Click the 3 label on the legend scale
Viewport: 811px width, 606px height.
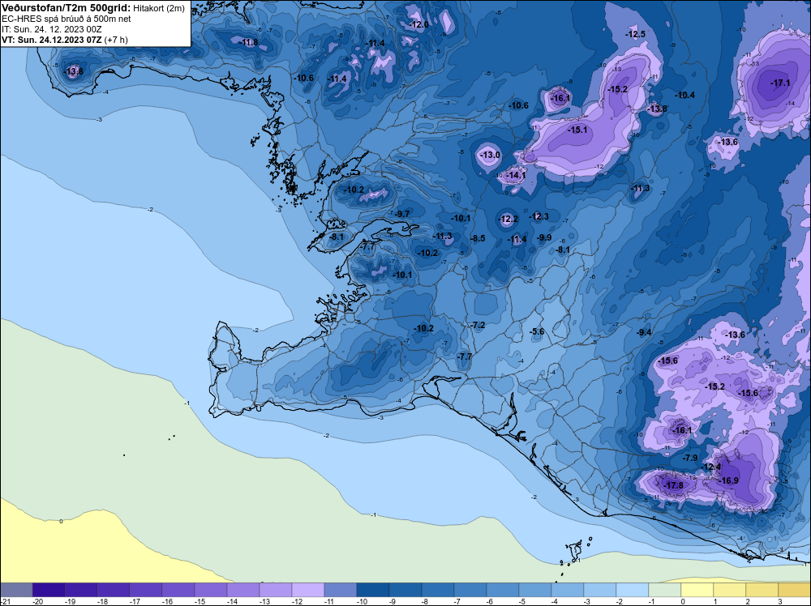pos(779,601)
